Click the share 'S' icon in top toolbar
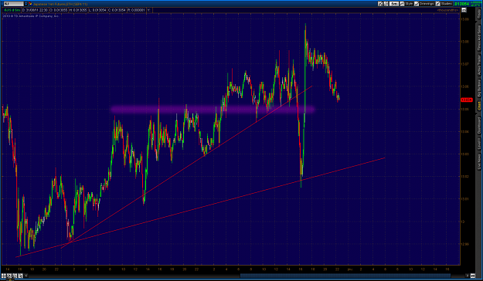The height and width of the screenshot is (281, 483). point(386,4)
